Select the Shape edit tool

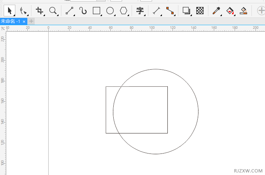coord(23,11)
